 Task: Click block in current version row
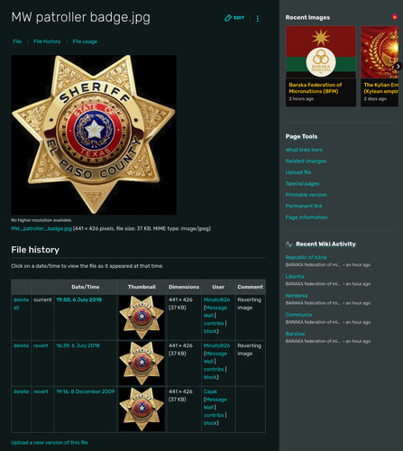coord(210,331)
